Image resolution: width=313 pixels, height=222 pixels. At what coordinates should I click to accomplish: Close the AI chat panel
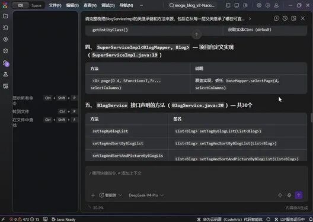tap(302, 18)
